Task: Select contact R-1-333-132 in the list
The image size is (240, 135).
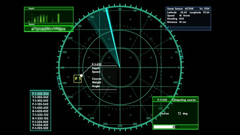Action: point(40,118)
